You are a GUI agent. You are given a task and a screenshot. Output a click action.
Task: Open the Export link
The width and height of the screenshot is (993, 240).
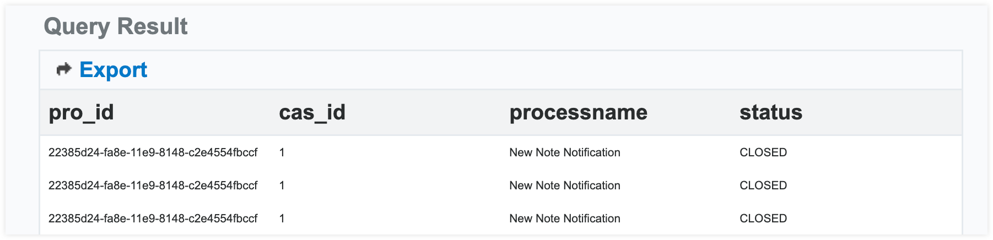[113, 70]
